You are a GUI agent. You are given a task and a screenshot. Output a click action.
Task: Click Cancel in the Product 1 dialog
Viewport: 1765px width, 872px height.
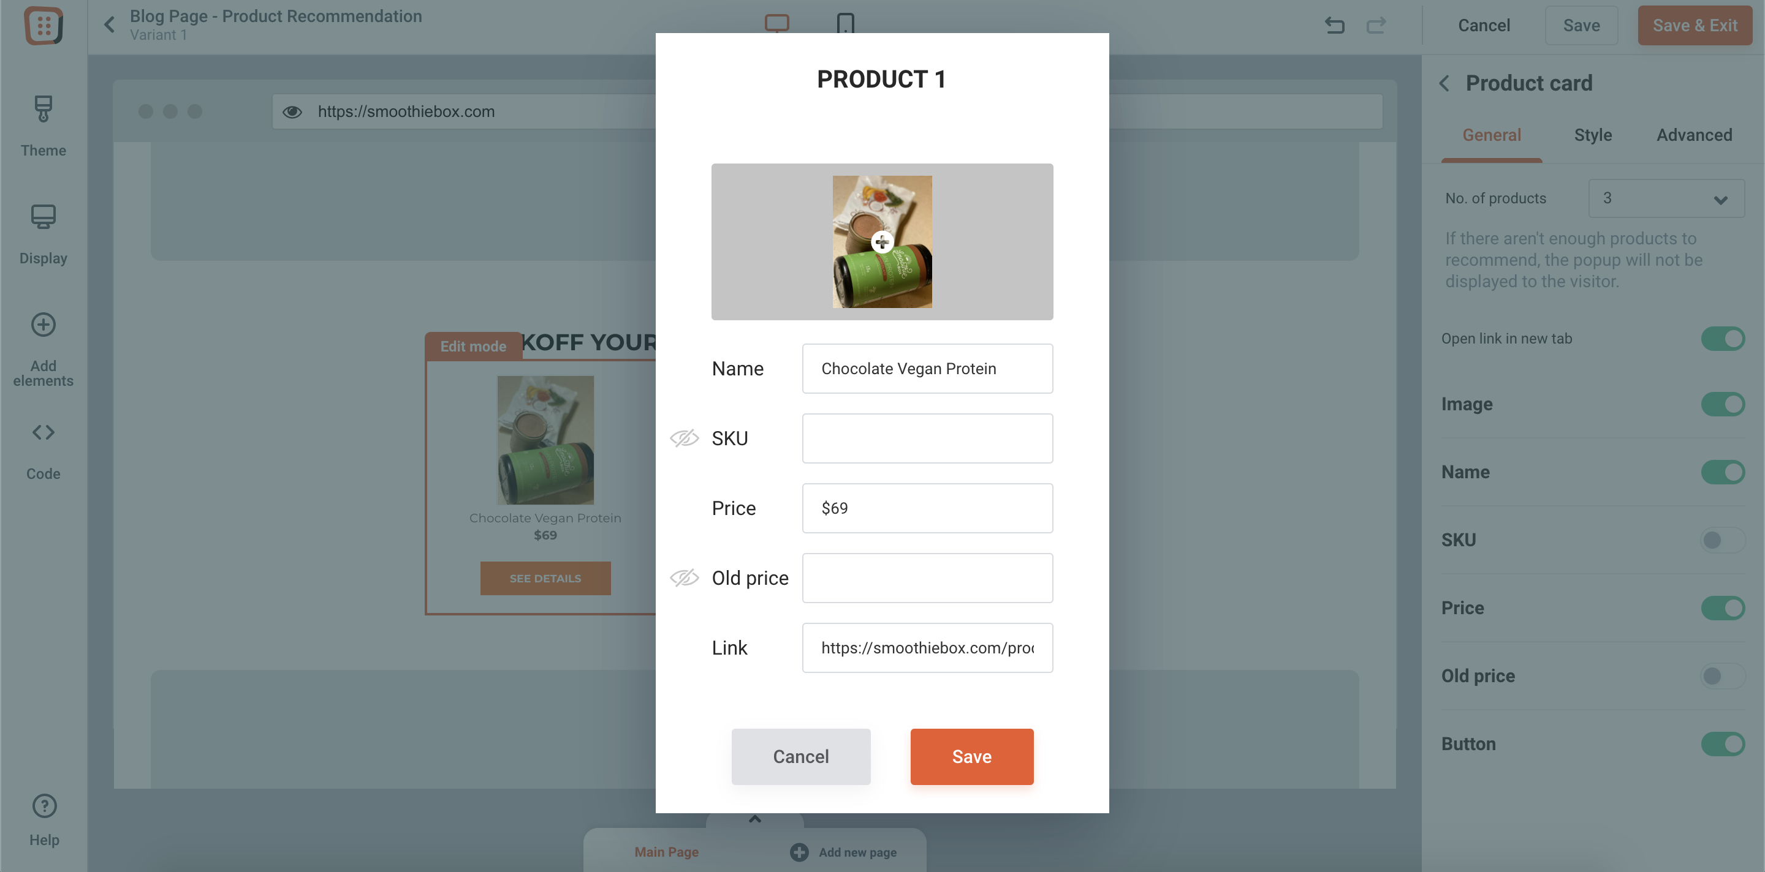[800, 756]
